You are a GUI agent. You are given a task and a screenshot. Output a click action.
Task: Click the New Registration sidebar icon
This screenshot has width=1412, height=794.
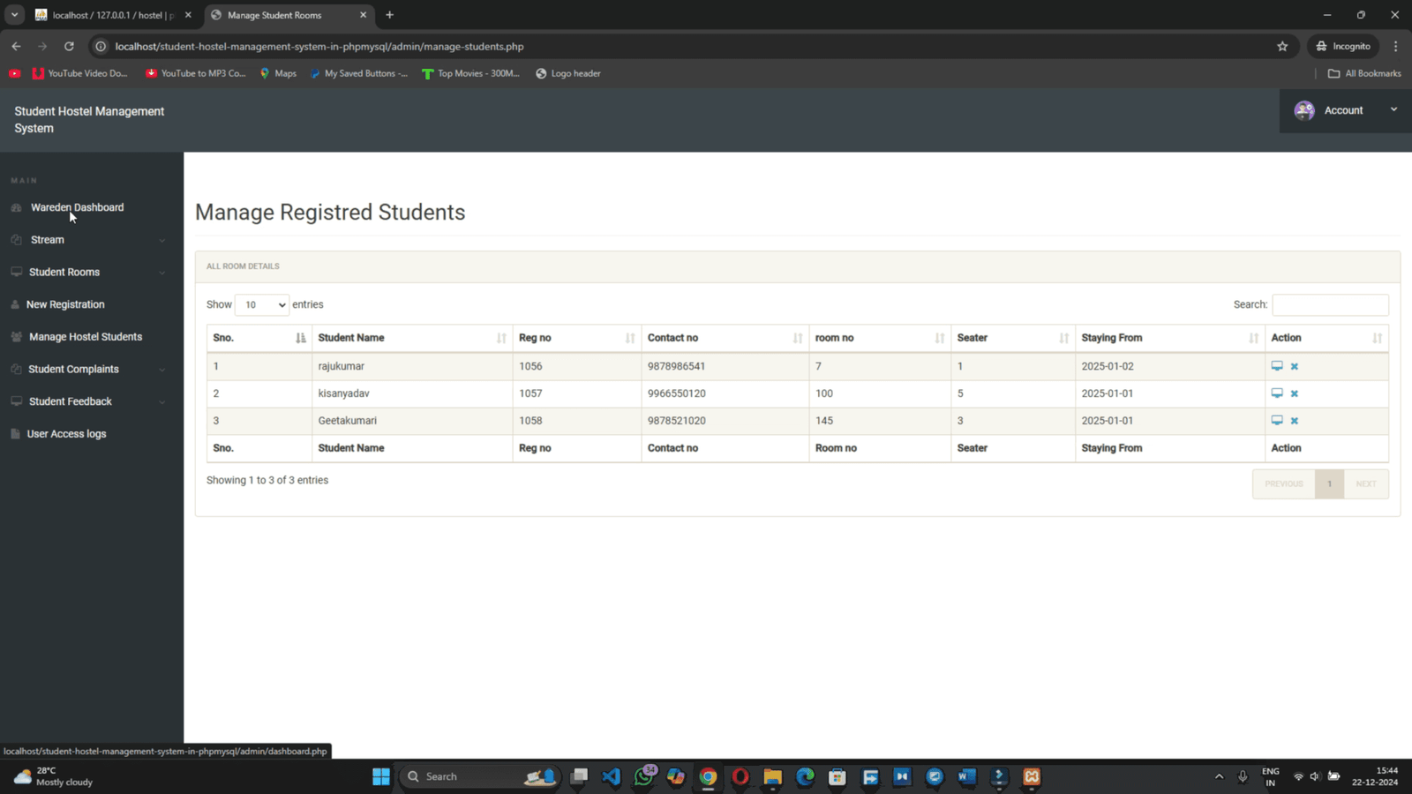[x=16, y=303]
